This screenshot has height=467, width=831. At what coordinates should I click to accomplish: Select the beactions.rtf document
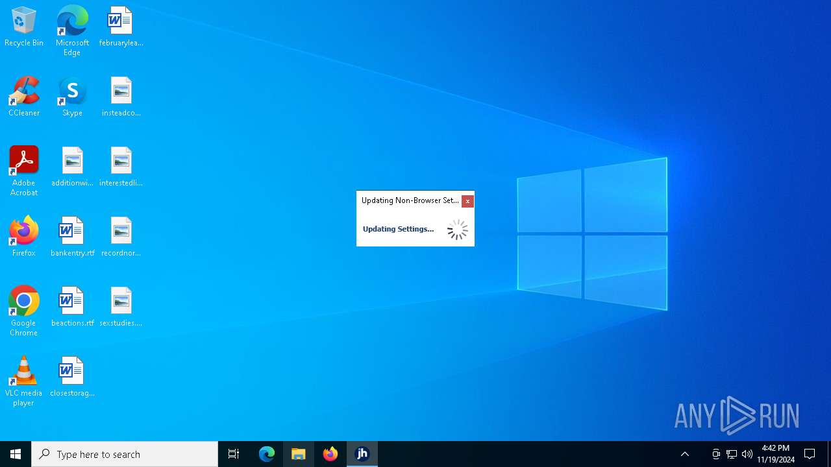point(72,307)
